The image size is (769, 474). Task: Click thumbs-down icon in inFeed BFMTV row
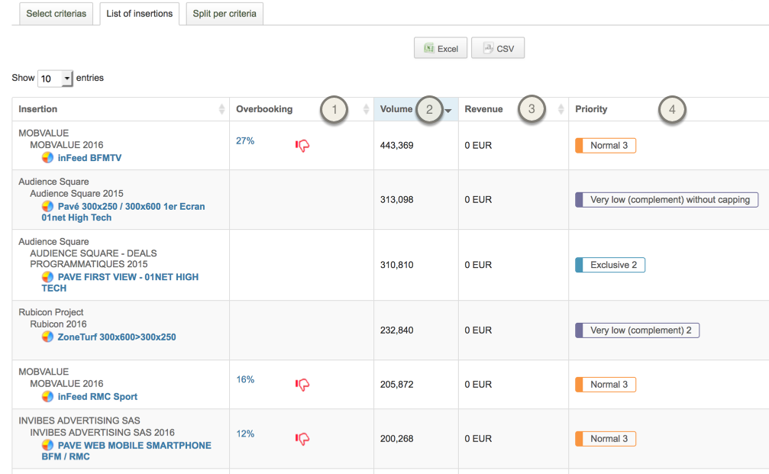click(x=302, y=146)
